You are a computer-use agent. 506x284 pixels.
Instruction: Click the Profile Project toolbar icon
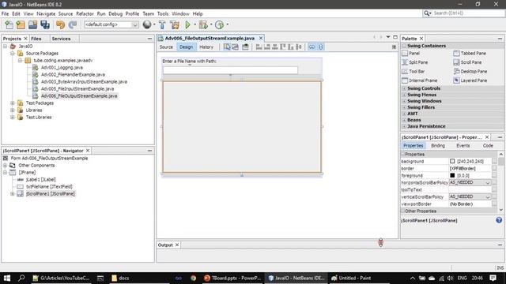220,24
